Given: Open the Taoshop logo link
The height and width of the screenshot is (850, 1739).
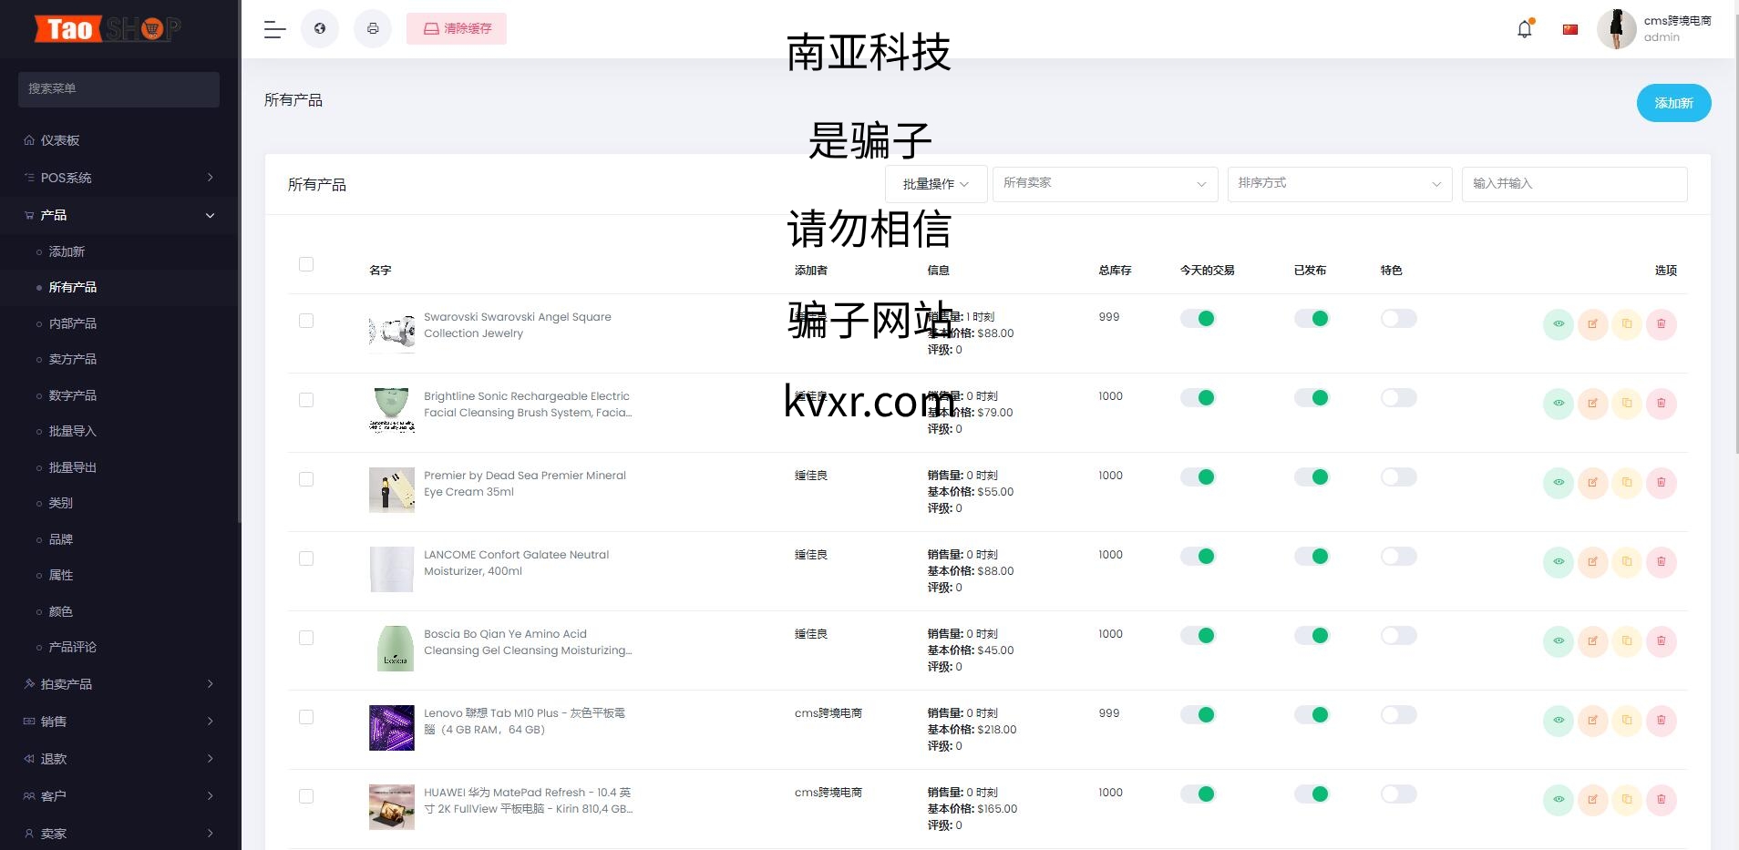Looking at the screenshot, I should tap(108, 29).
